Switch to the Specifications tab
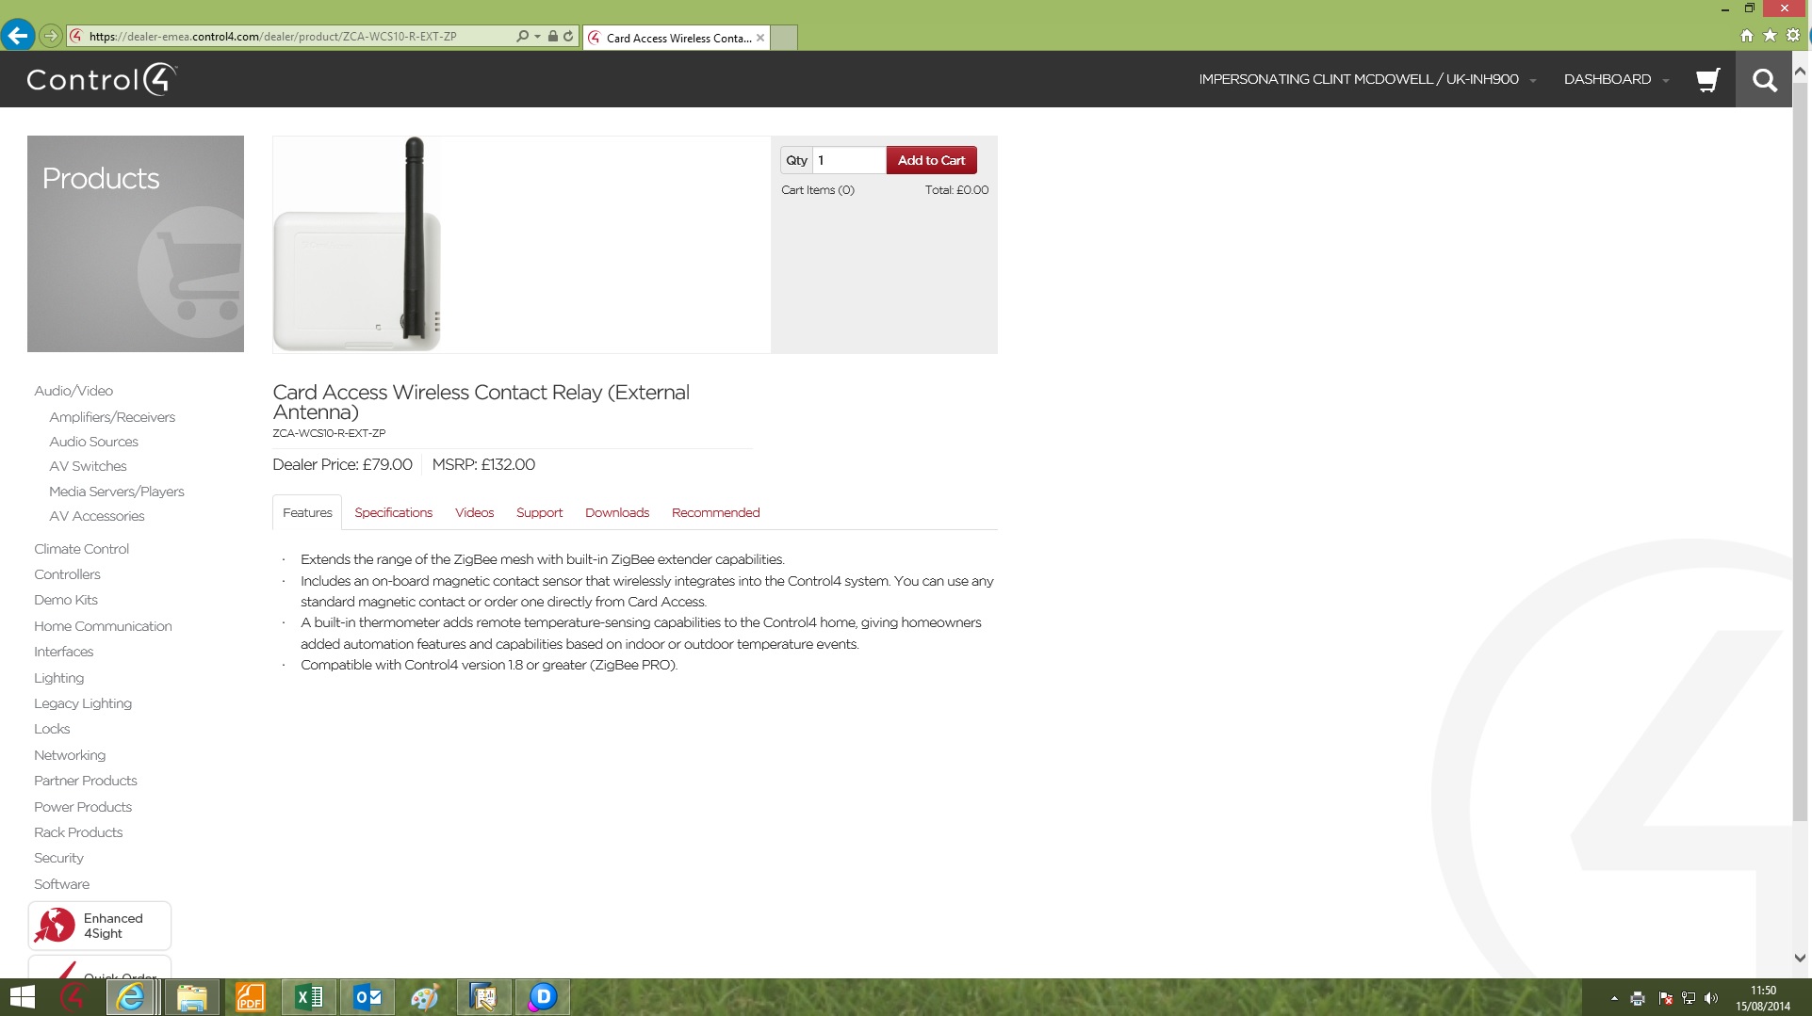1812x1016 pixels. 393,512
